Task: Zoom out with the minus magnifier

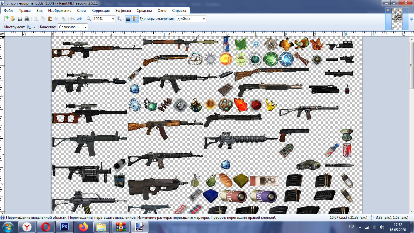Action: click(89, 19)
